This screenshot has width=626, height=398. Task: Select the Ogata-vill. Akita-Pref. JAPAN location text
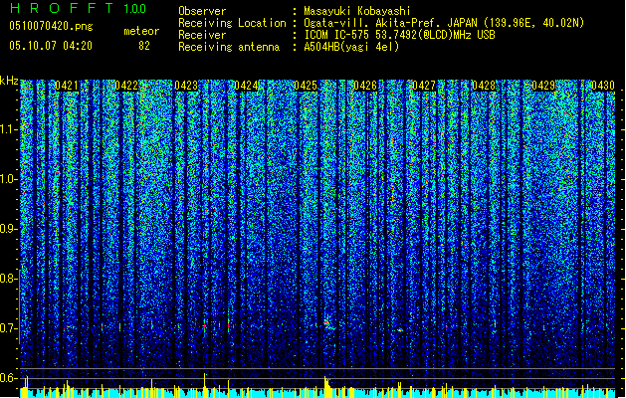(x=444, y=23)
